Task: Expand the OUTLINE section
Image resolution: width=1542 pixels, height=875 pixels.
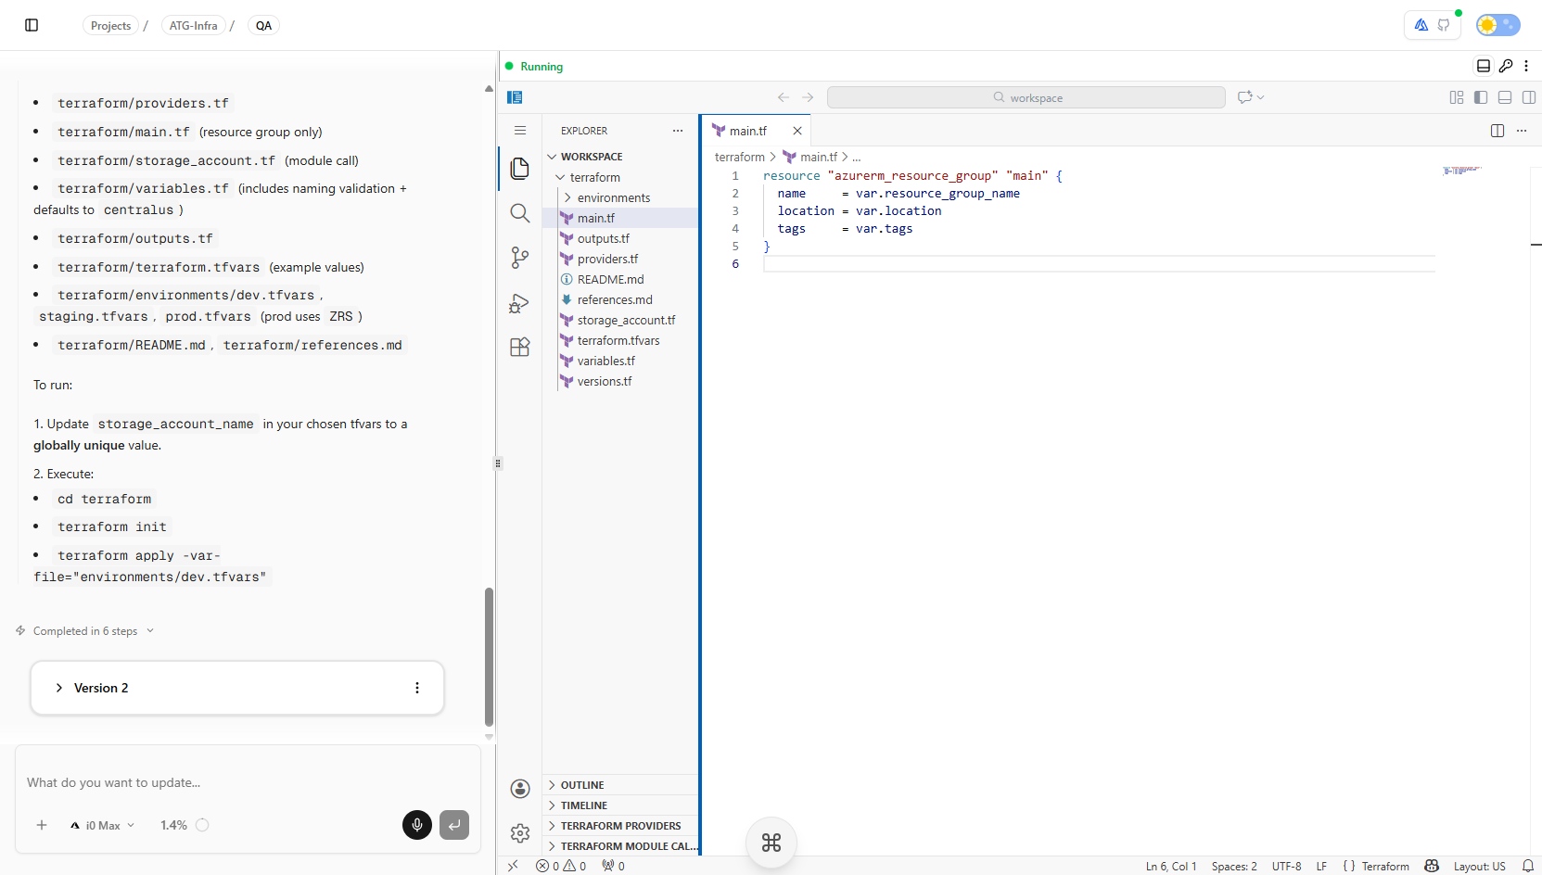Action: coord(583,784)
